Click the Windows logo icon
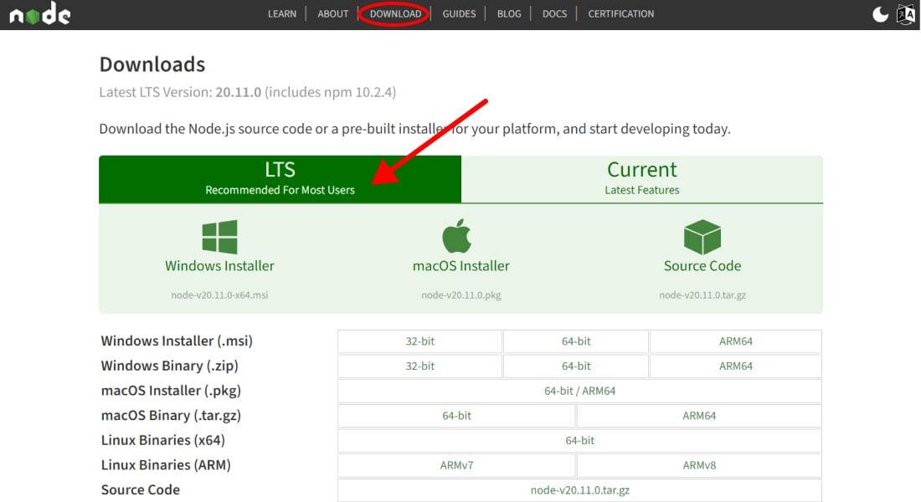921x502 pixels. pyautogui.click(x=219, y=238)
